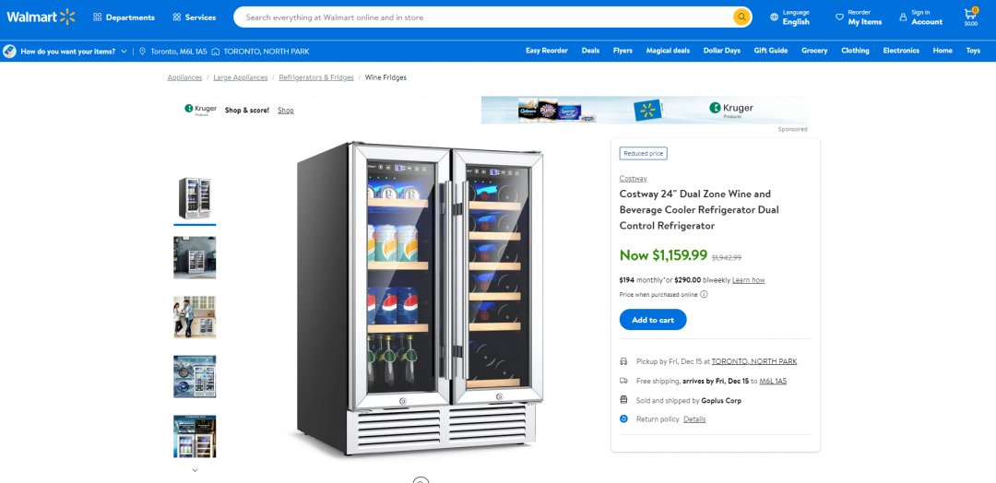Screen dimensions: 996x483
Task: Show more thumbnails with down chevron
Action: [x=195, y=470]
